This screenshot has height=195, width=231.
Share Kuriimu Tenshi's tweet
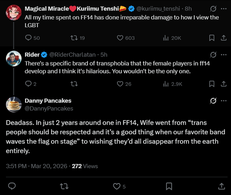[224, 38]
